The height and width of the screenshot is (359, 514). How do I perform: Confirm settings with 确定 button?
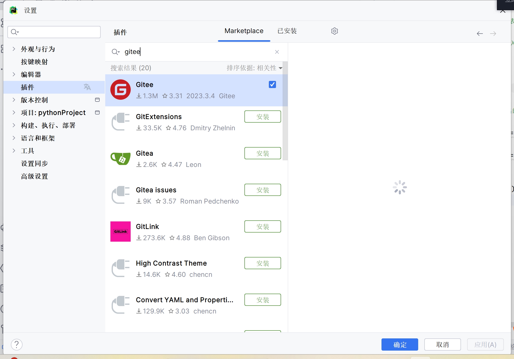click(x=400, y=344)
